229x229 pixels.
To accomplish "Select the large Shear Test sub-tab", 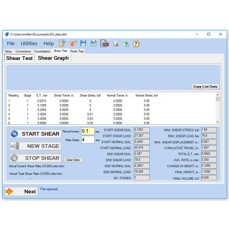I will pyautogui.click(x=19, y=58).
